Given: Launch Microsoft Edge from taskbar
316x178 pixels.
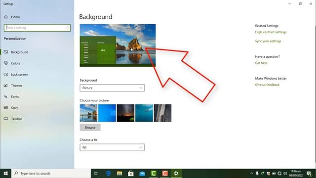Looking at the screenshot, I should click(x=108, y=174).
